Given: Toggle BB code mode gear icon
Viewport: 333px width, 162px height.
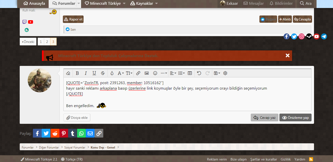Looking at the screenshot, I should tap(225, 73).
